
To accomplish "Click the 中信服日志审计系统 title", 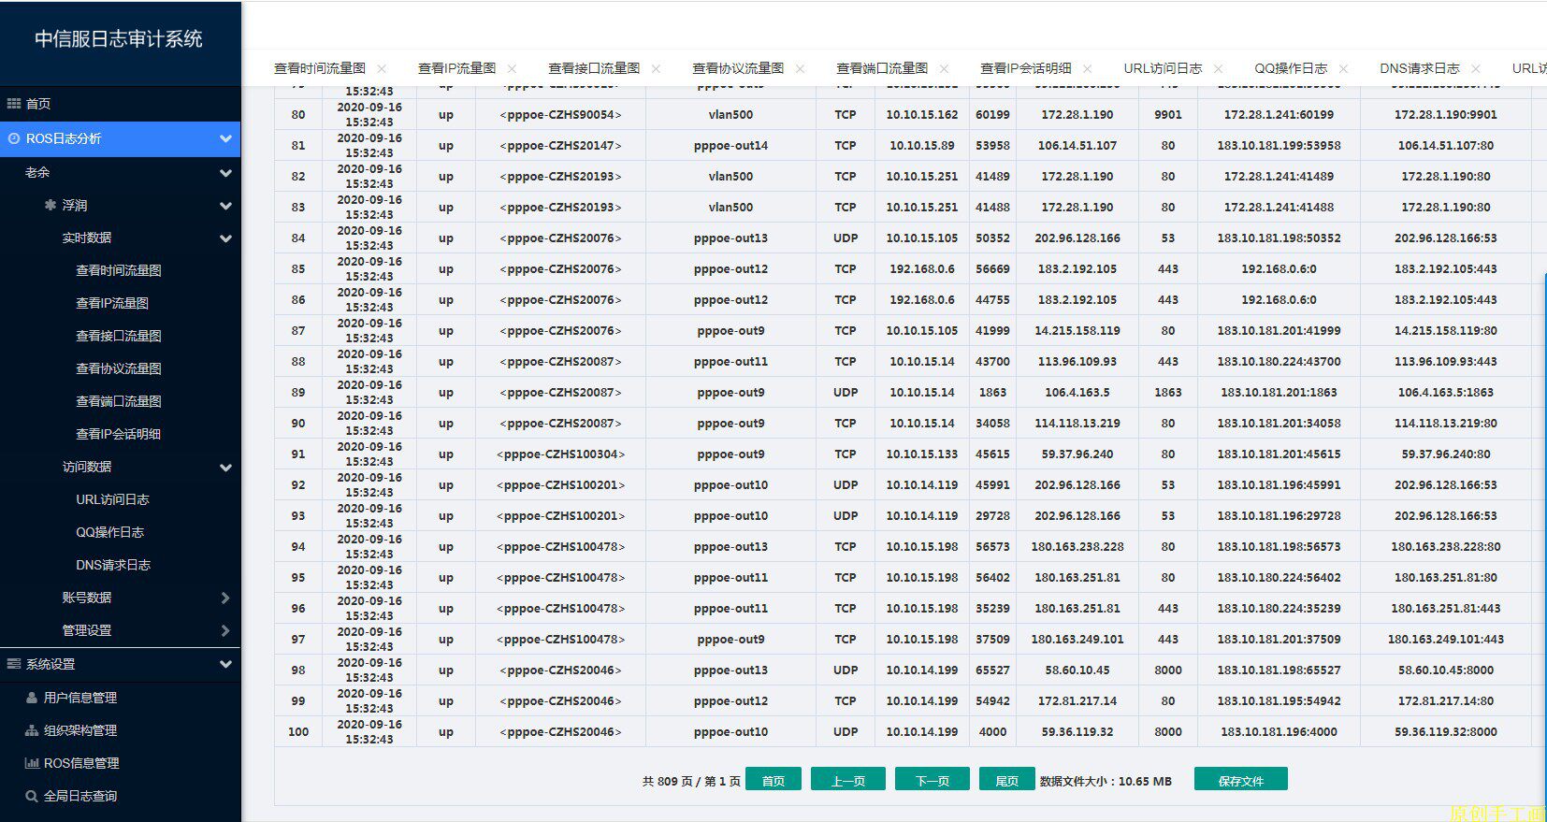I will click(119, 38).
